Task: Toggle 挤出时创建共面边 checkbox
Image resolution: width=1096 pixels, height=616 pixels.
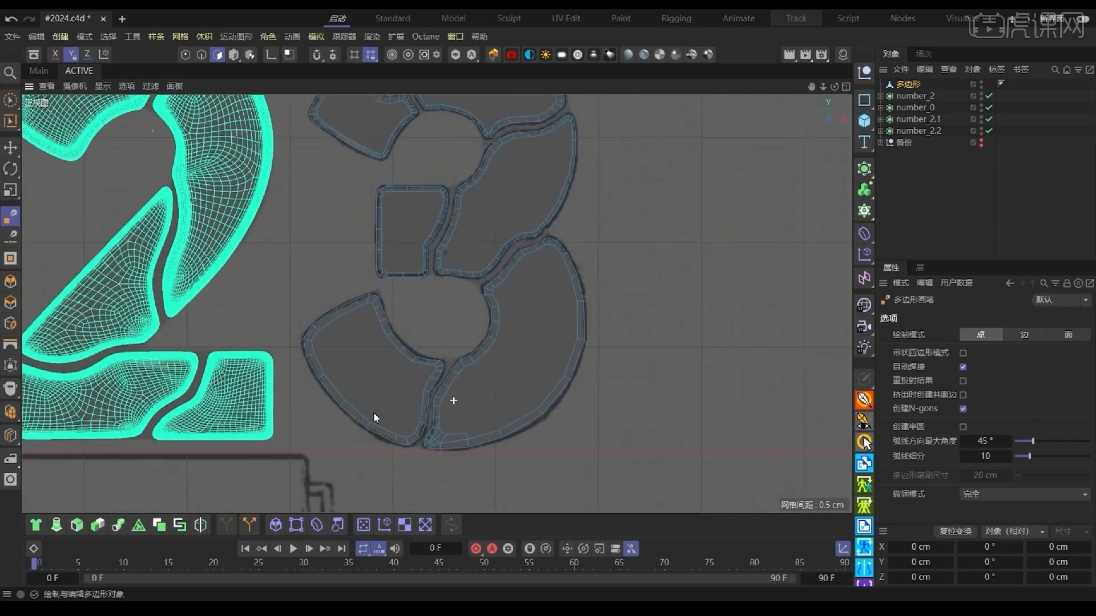Action: [963, 395]
